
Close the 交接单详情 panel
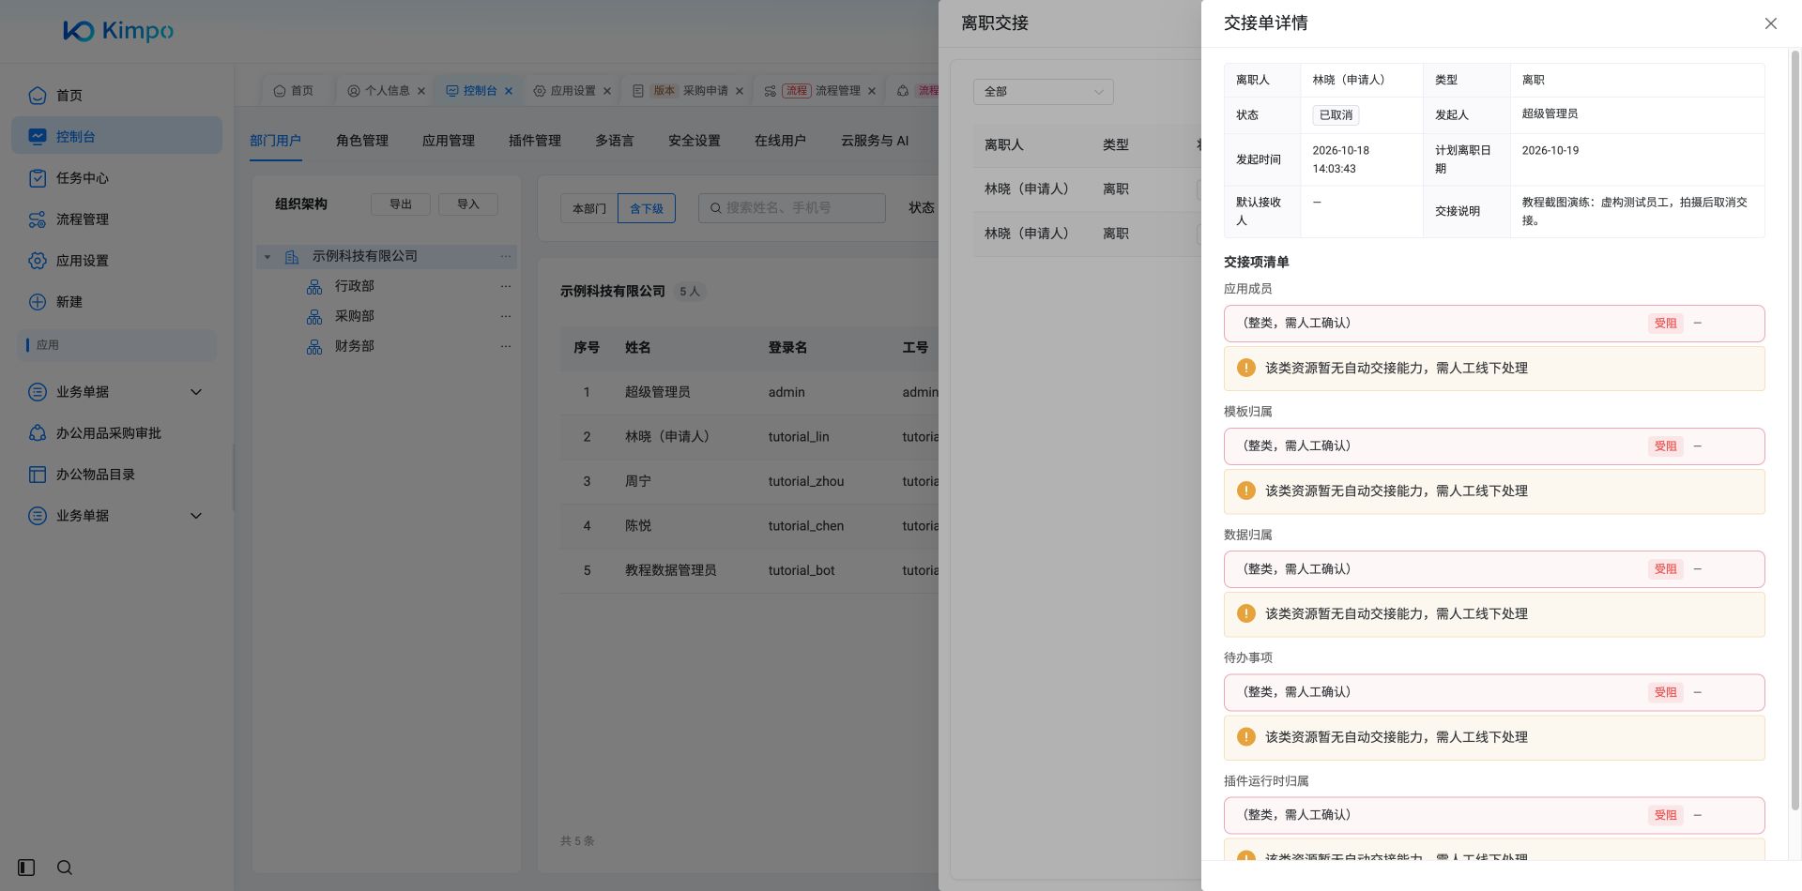point(1770,23)
